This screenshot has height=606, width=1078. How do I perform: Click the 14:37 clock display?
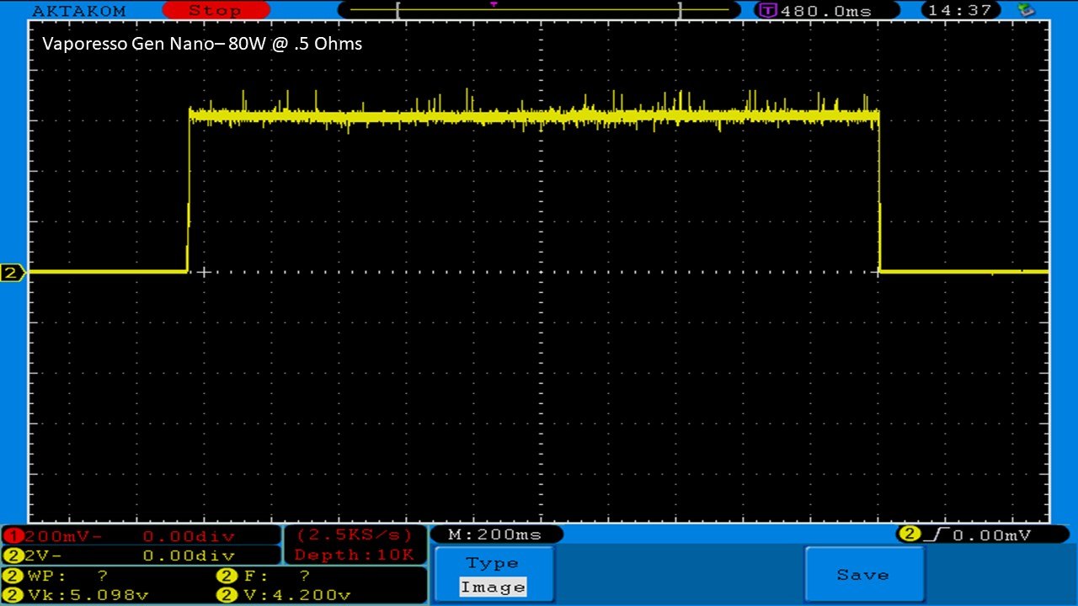tap(961, 11)
